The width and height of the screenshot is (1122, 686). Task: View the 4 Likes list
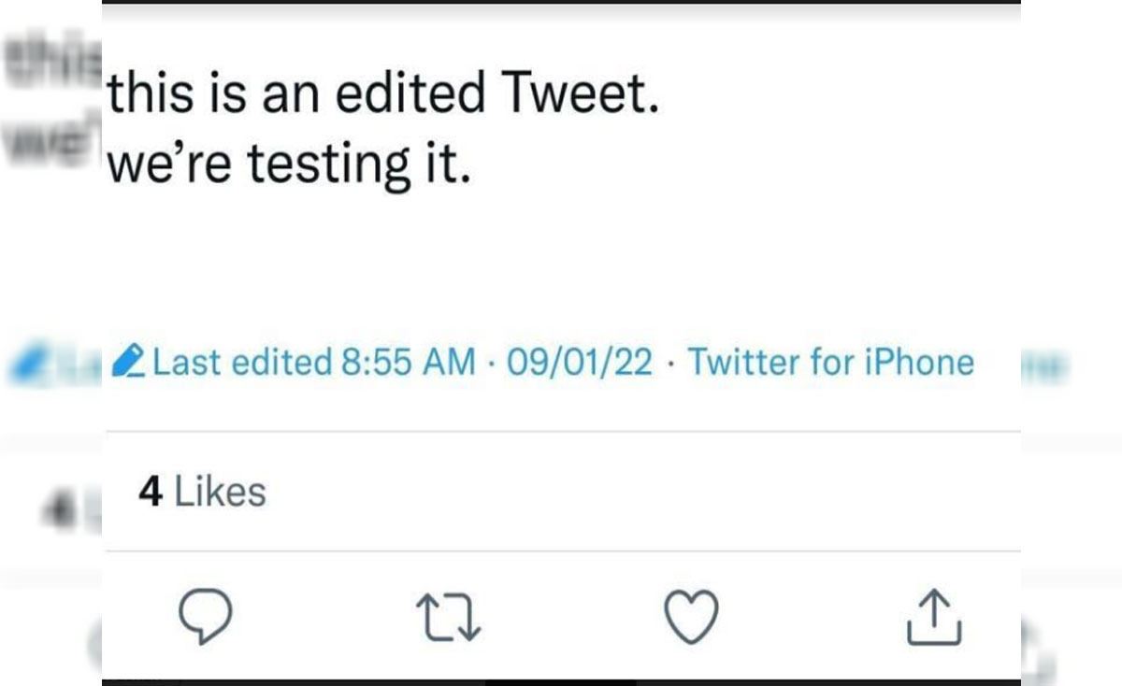point(202,492)
